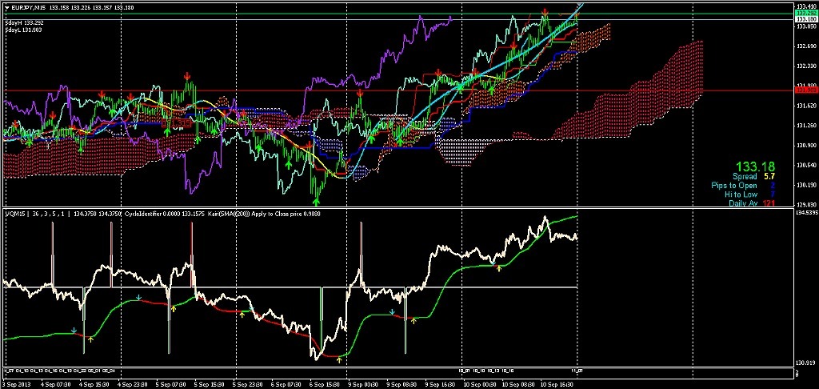Click the VQM15 indicator sub-window label
819x389 pixels.
[14, 214]
